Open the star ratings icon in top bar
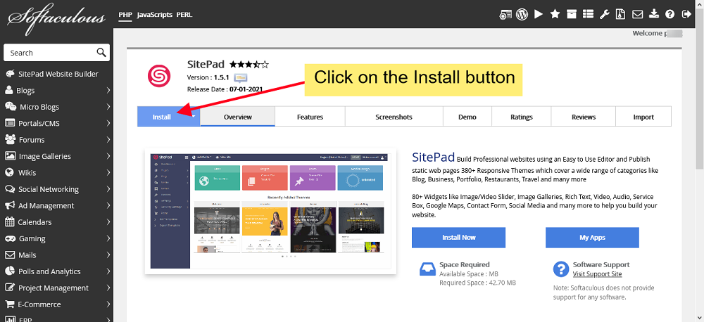 coord(555,14)
